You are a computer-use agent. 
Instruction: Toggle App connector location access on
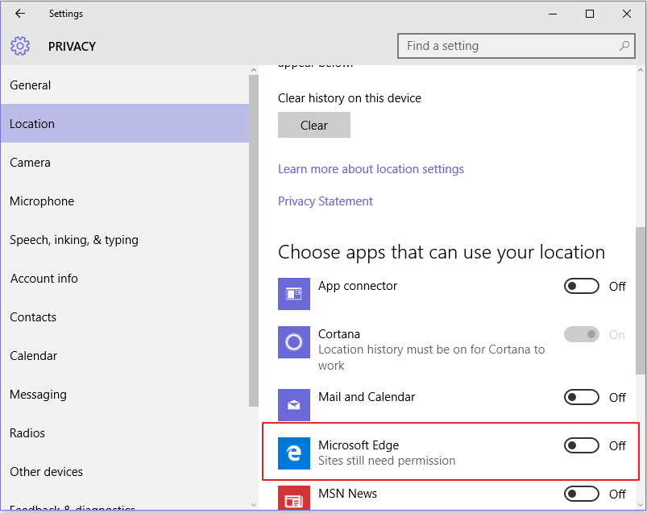[581, 286]
